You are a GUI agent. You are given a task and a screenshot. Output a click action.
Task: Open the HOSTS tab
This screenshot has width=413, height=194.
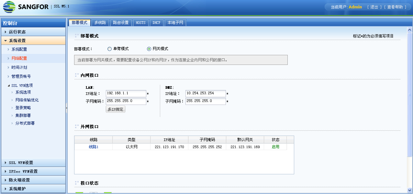[140, 23]
